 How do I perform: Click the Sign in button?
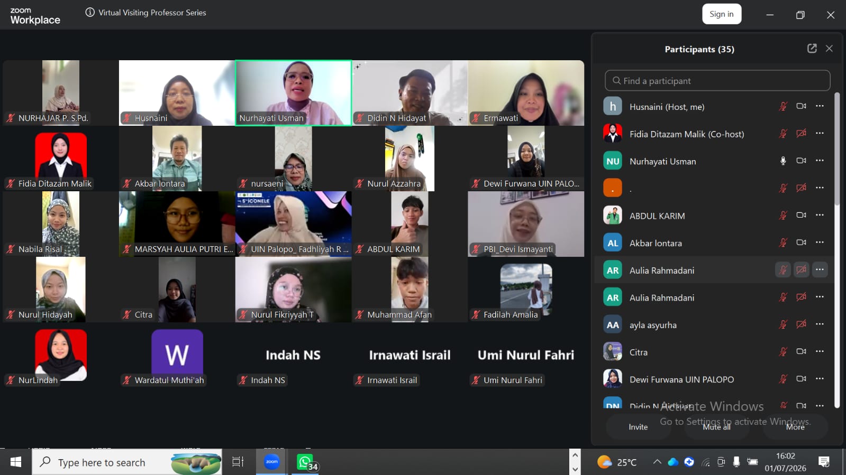(x=722, y=14)
